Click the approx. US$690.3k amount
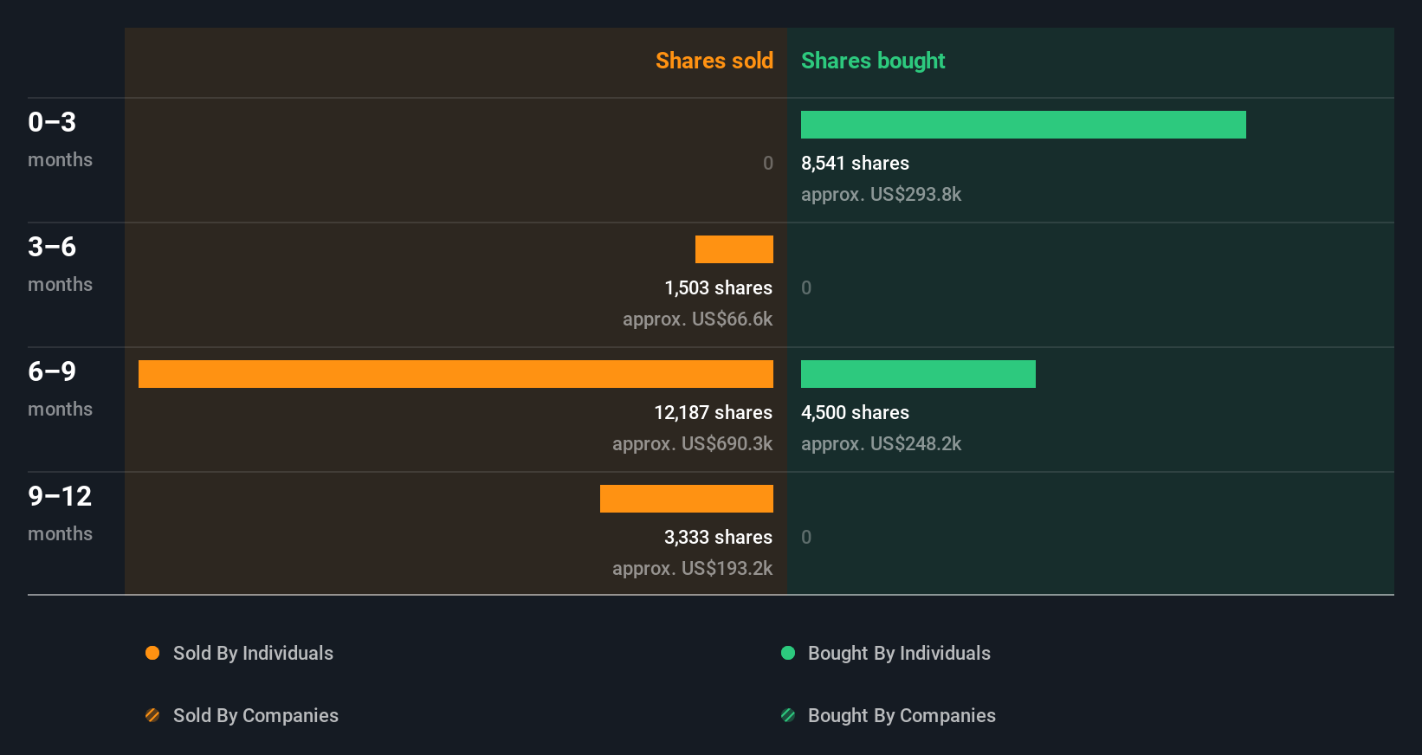This screenshot has height=755, width=1422. tap(692, 443)
